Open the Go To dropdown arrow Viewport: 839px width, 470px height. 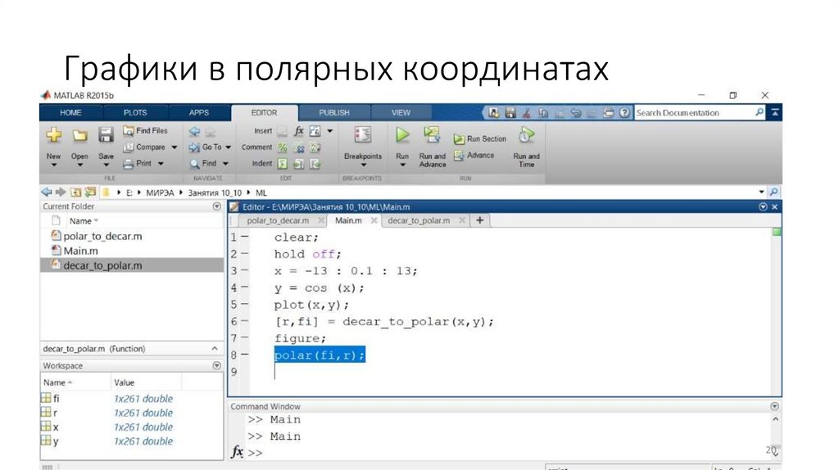tap(229, 147)
